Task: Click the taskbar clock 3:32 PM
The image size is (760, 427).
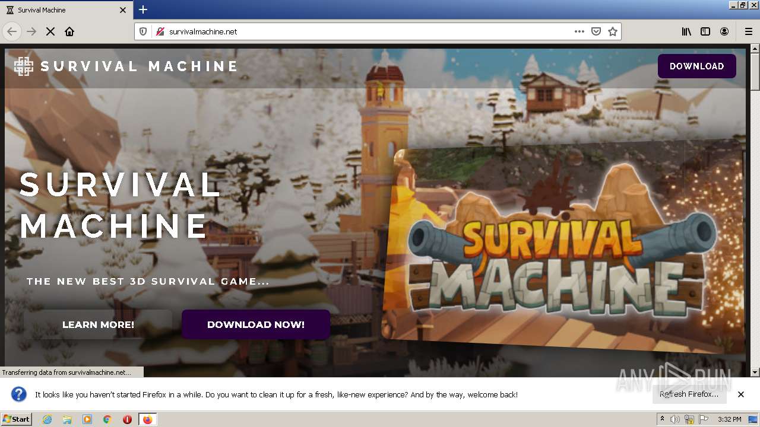Action: coord(730,419)
